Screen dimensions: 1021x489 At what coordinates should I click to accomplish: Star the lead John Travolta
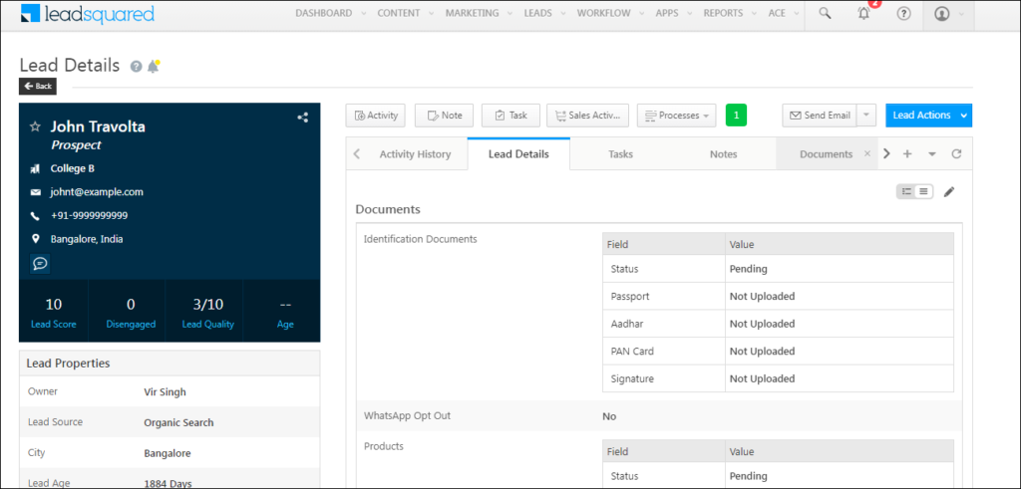(x=35, y=126)
